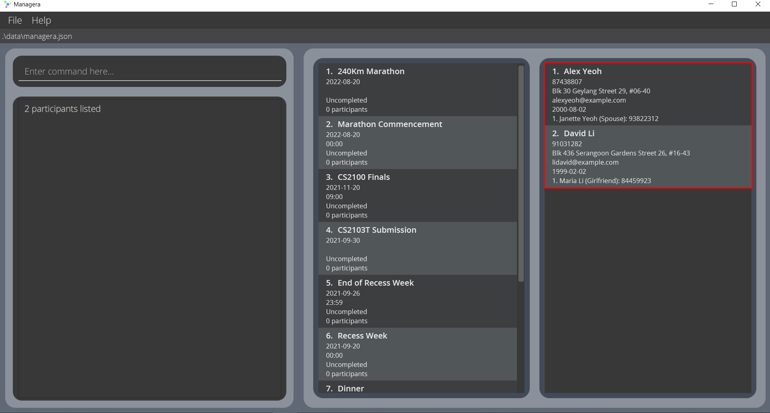Click CS2100 Finals date 2021-11-20
Image resolution: width=770 pixels, height=413 pixels.
343,187
